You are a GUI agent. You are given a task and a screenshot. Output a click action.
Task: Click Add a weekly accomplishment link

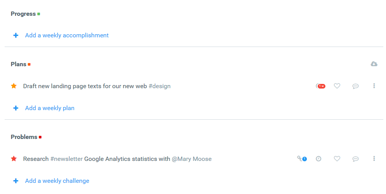tap(67, 35)
